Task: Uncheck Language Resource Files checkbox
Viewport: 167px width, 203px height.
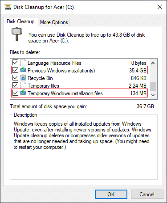Action: click(15, 63)
